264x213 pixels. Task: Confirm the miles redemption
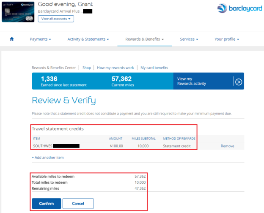tap(47, 204)
